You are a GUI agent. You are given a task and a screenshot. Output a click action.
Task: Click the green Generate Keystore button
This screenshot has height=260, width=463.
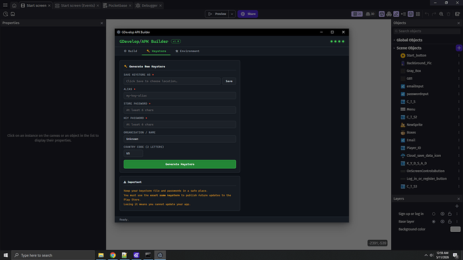pos(180,164)
